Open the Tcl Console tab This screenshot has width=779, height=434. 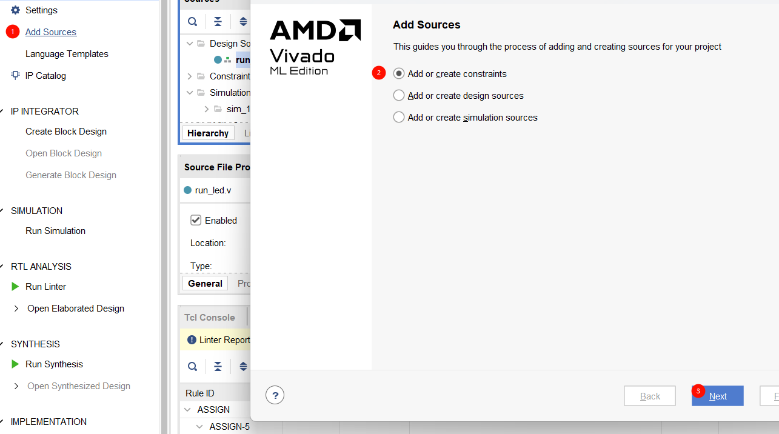(x=210, y=318)
